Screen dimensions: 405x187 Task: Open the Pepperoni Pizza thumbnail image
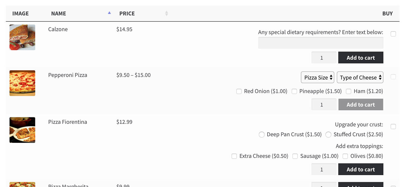[22, 83]
